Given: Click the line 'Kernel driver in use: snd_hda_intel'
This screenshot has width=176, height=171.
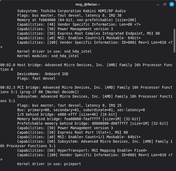Looking at the screenshot, I should [54, 51].
